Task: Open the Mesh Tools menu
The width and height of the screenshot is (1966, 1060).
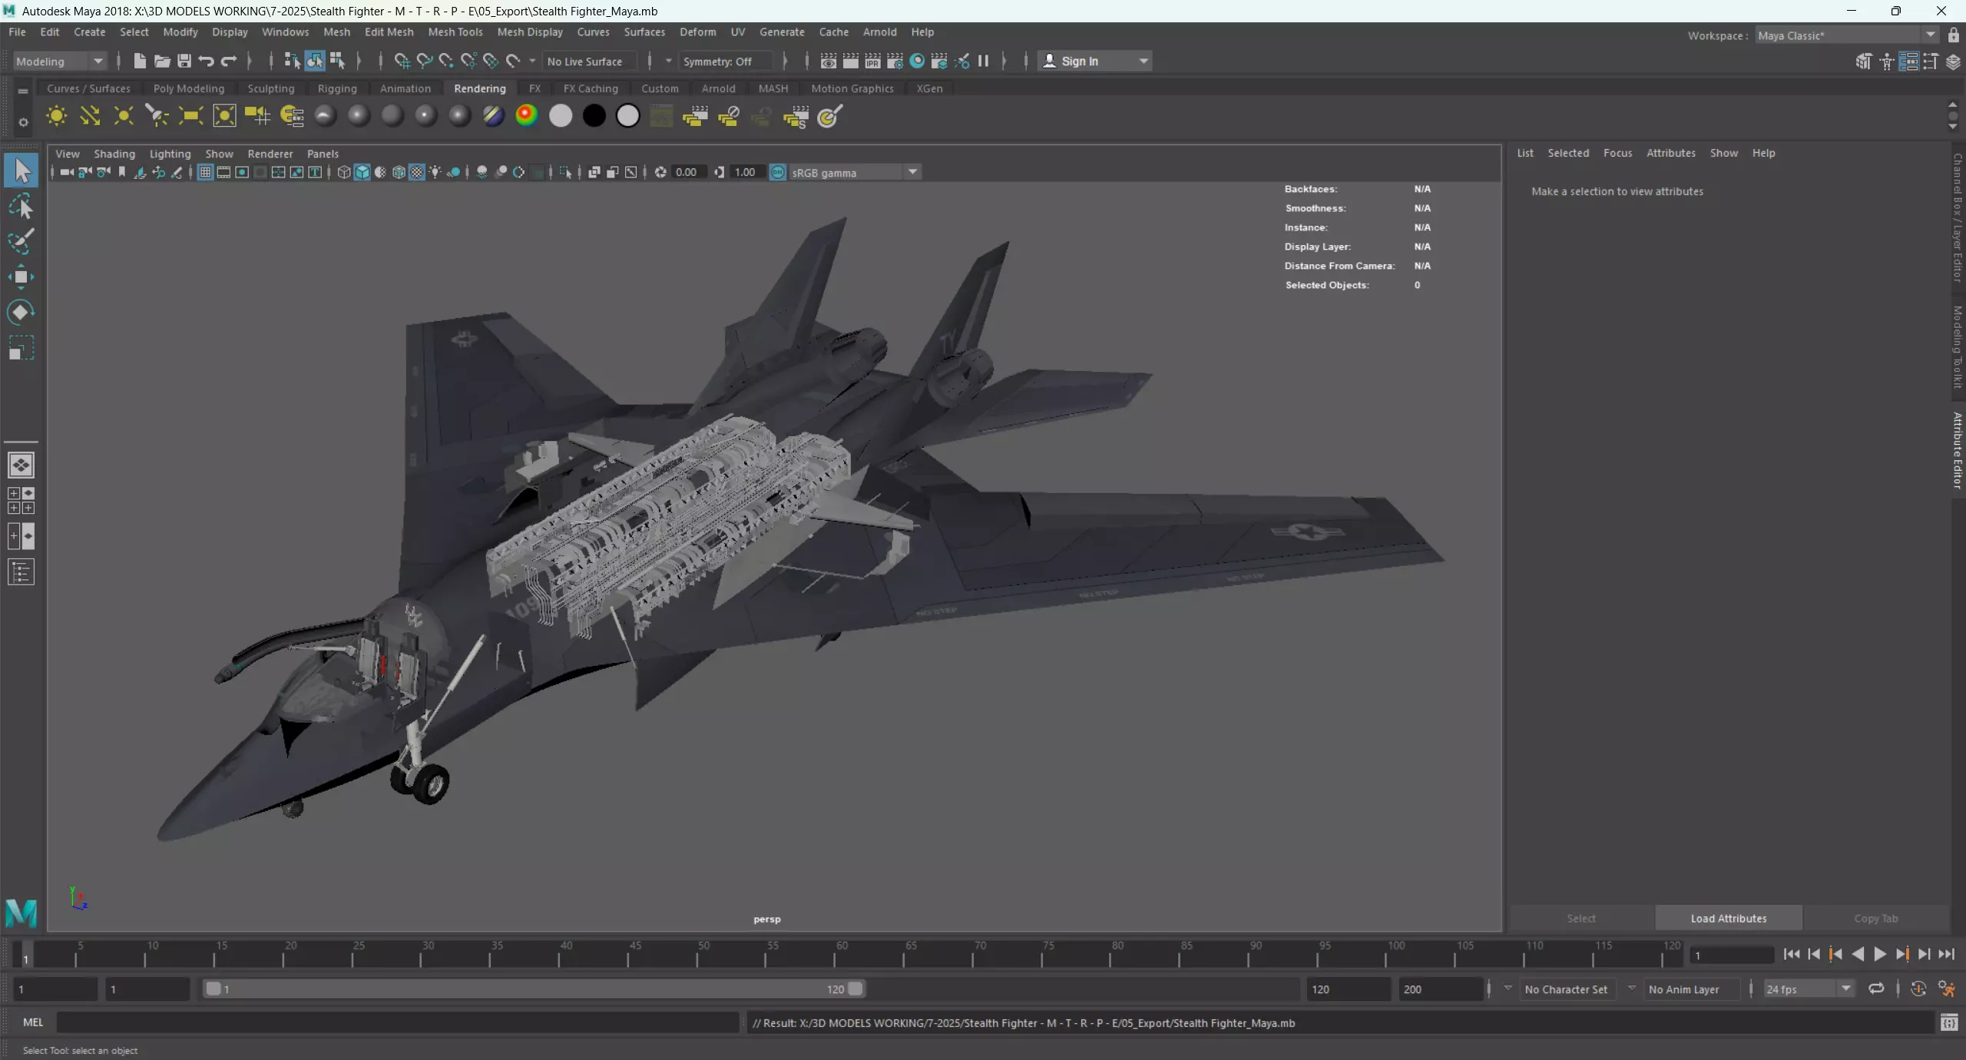Action: coord(455,31)
